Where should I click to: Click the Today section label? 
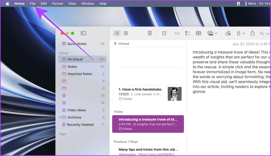coord(118,112)
